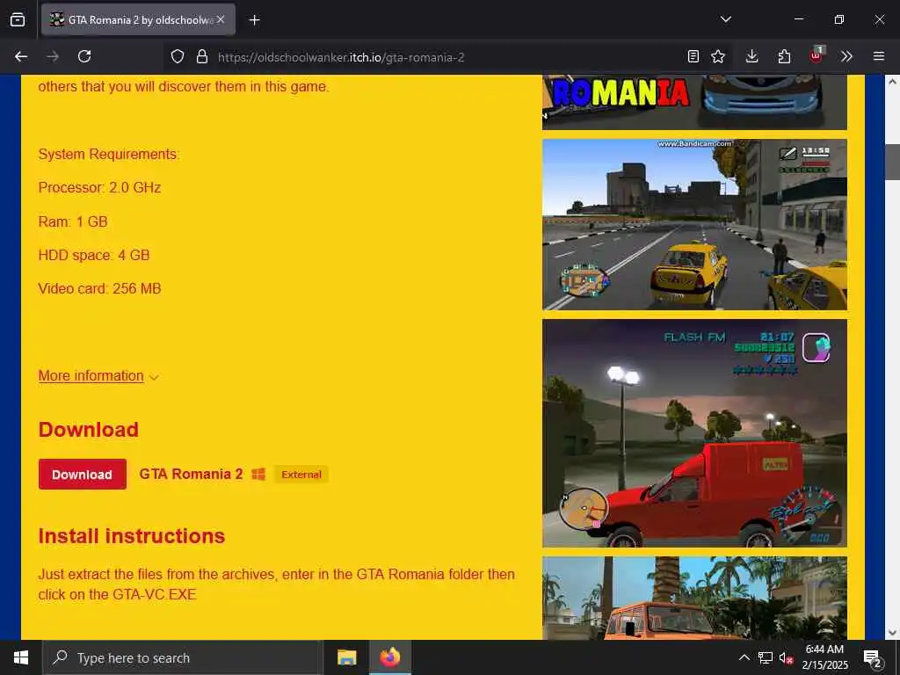900x675 pixels.
Task: Bookmark this page with star
Action: (717, 56)
